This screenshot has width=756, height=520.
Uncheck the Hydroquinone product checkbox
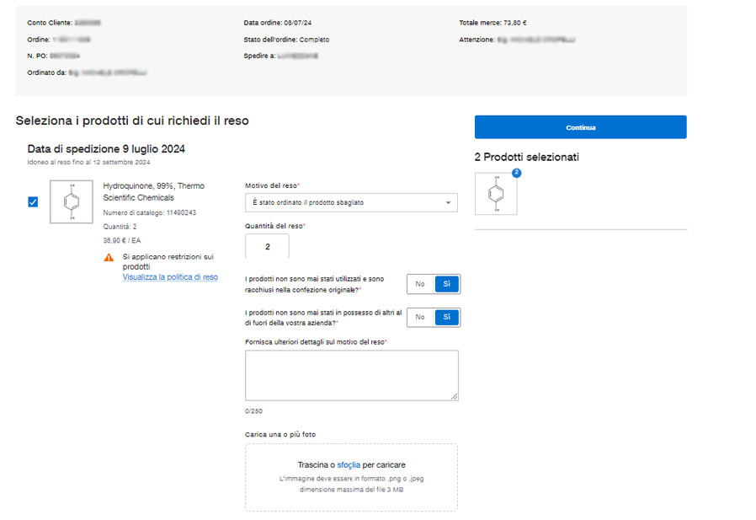(x=33, y=201)
